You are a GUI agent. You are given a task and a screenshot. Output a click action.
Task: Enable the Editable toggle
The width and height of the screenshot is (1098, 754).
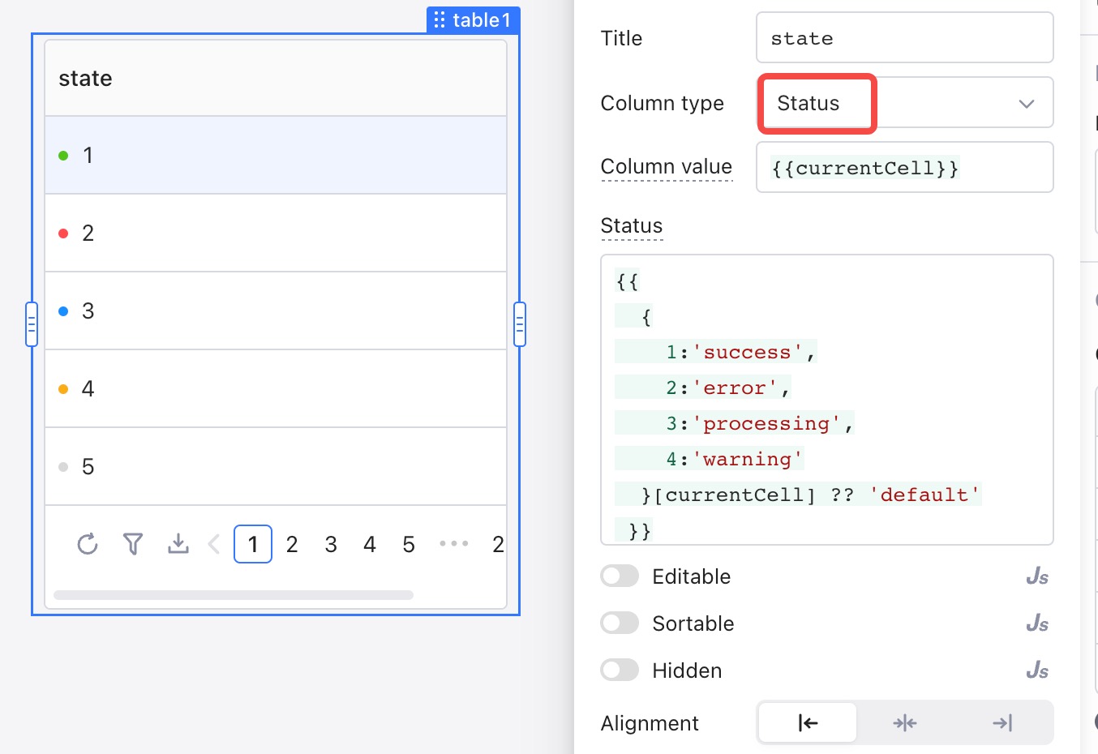coord(620,576)
